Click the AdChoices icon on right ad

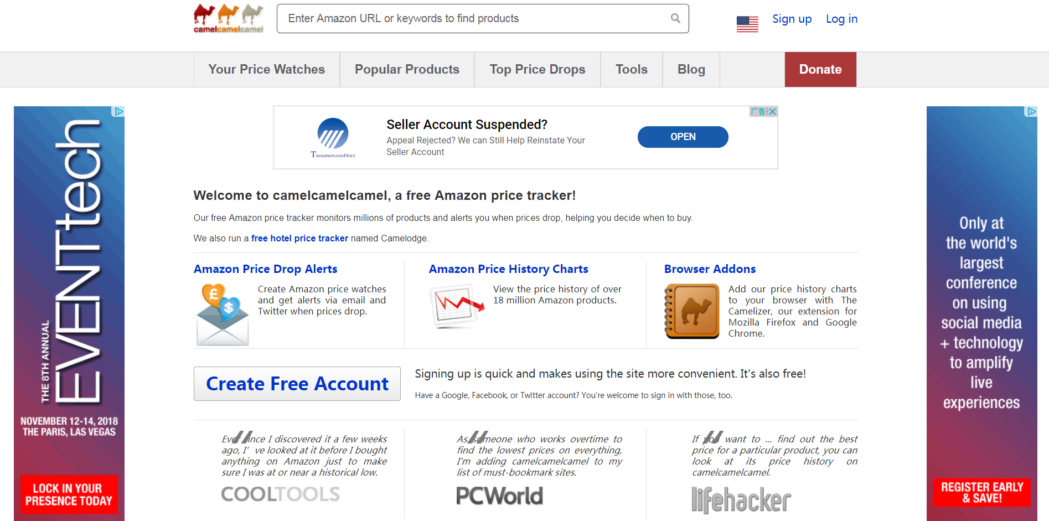coord(1031,111)
